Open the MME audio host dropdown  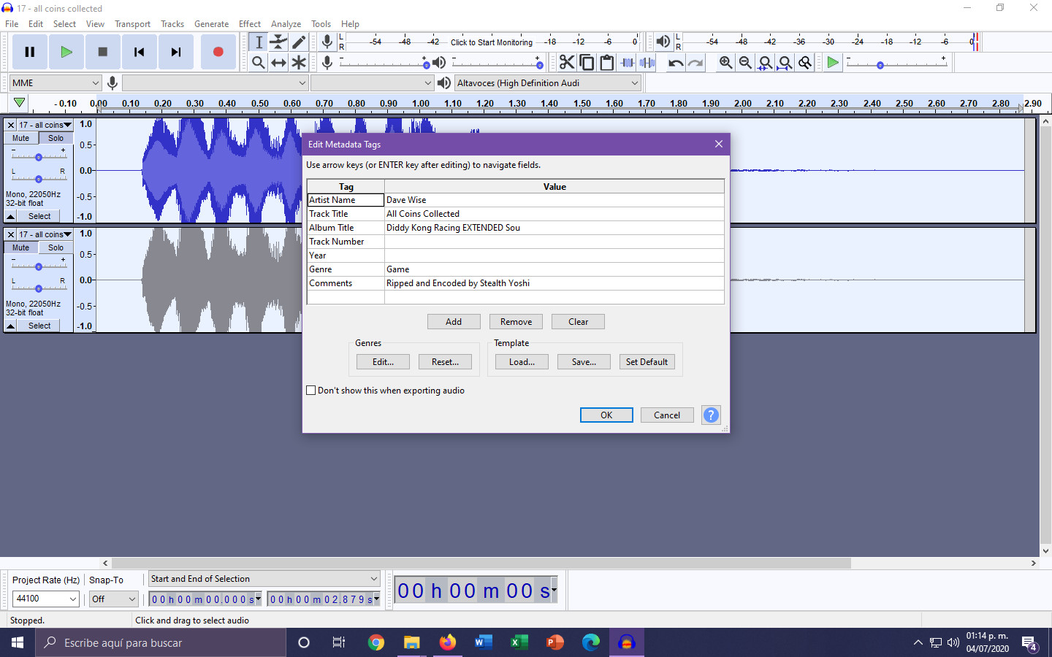click(x=95, y=82)
